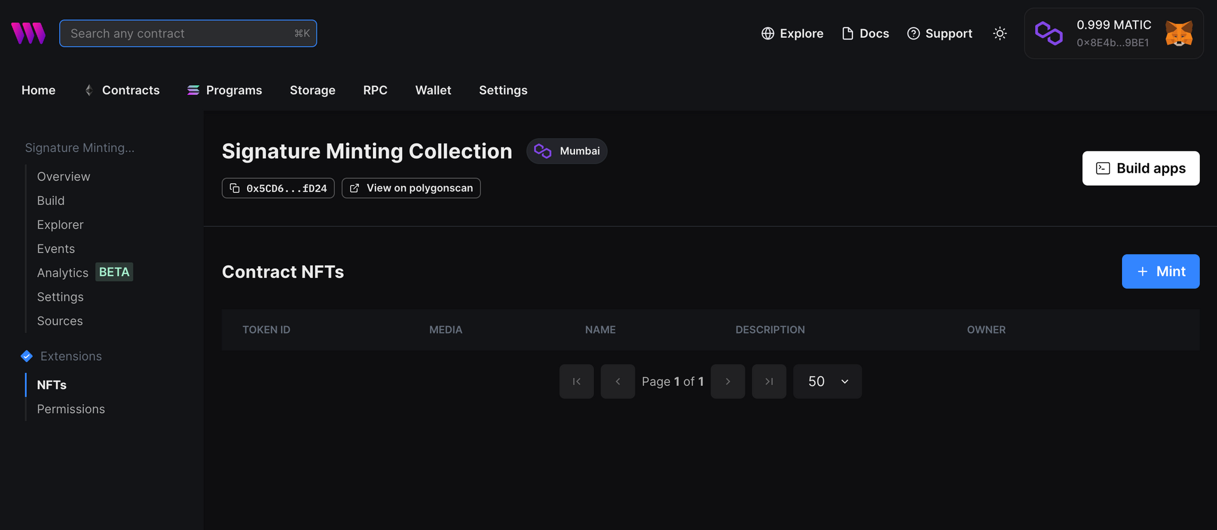Click the Support question-mark icon
The height and width of the screenshot is (530, 1217).
913,33
